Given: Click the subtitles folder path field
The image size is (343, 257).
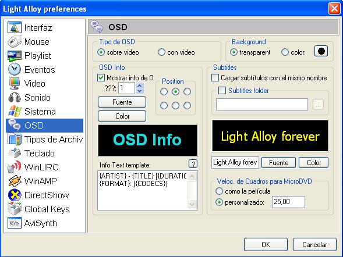Looking at the screenshot, I should coord(262,105).
